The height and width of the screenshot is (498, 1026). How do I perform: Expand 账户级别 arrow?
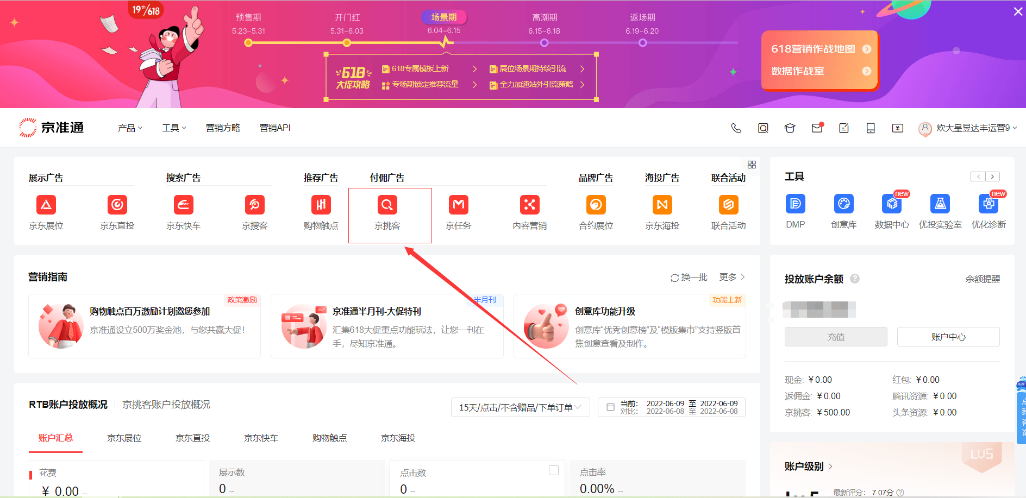[830, 467]
